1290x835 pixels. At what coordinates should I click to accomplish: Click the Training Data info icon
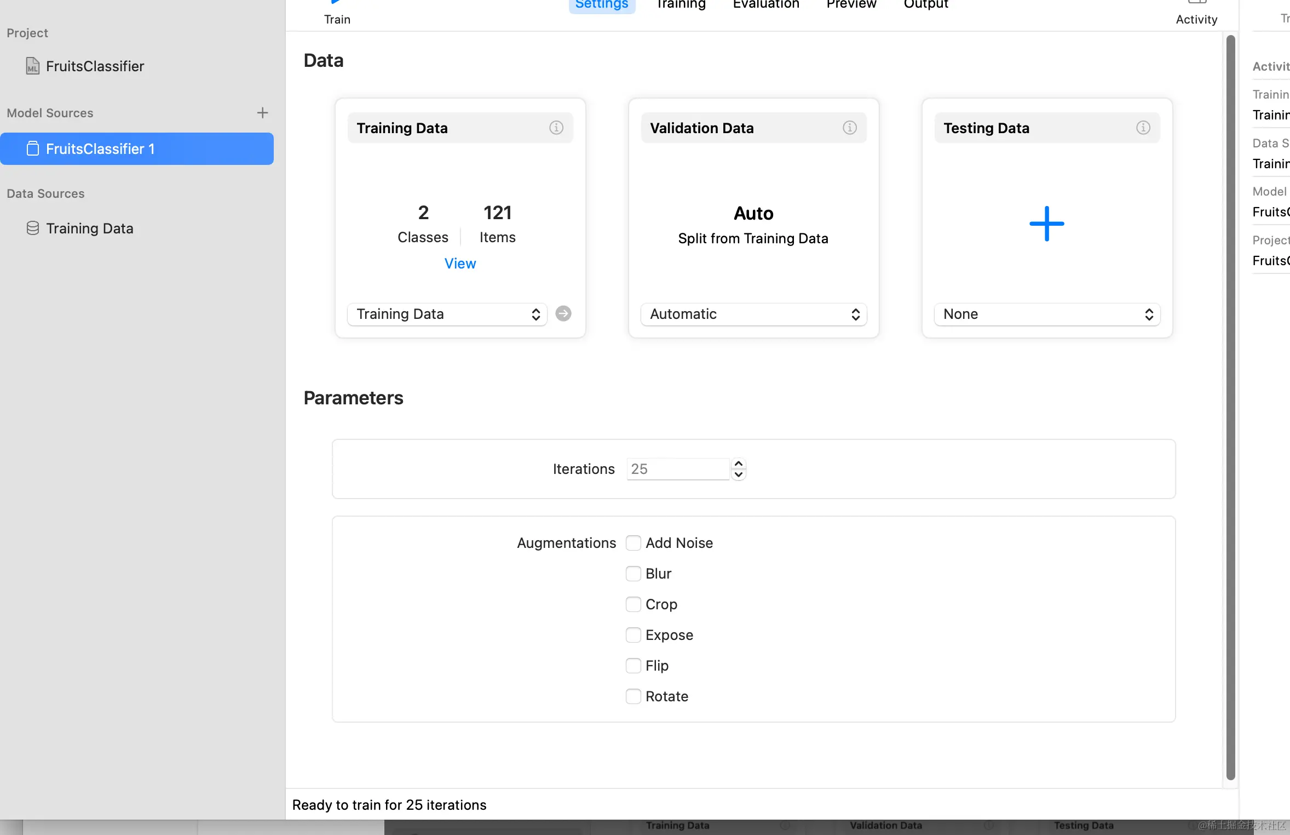pos(556,128)
